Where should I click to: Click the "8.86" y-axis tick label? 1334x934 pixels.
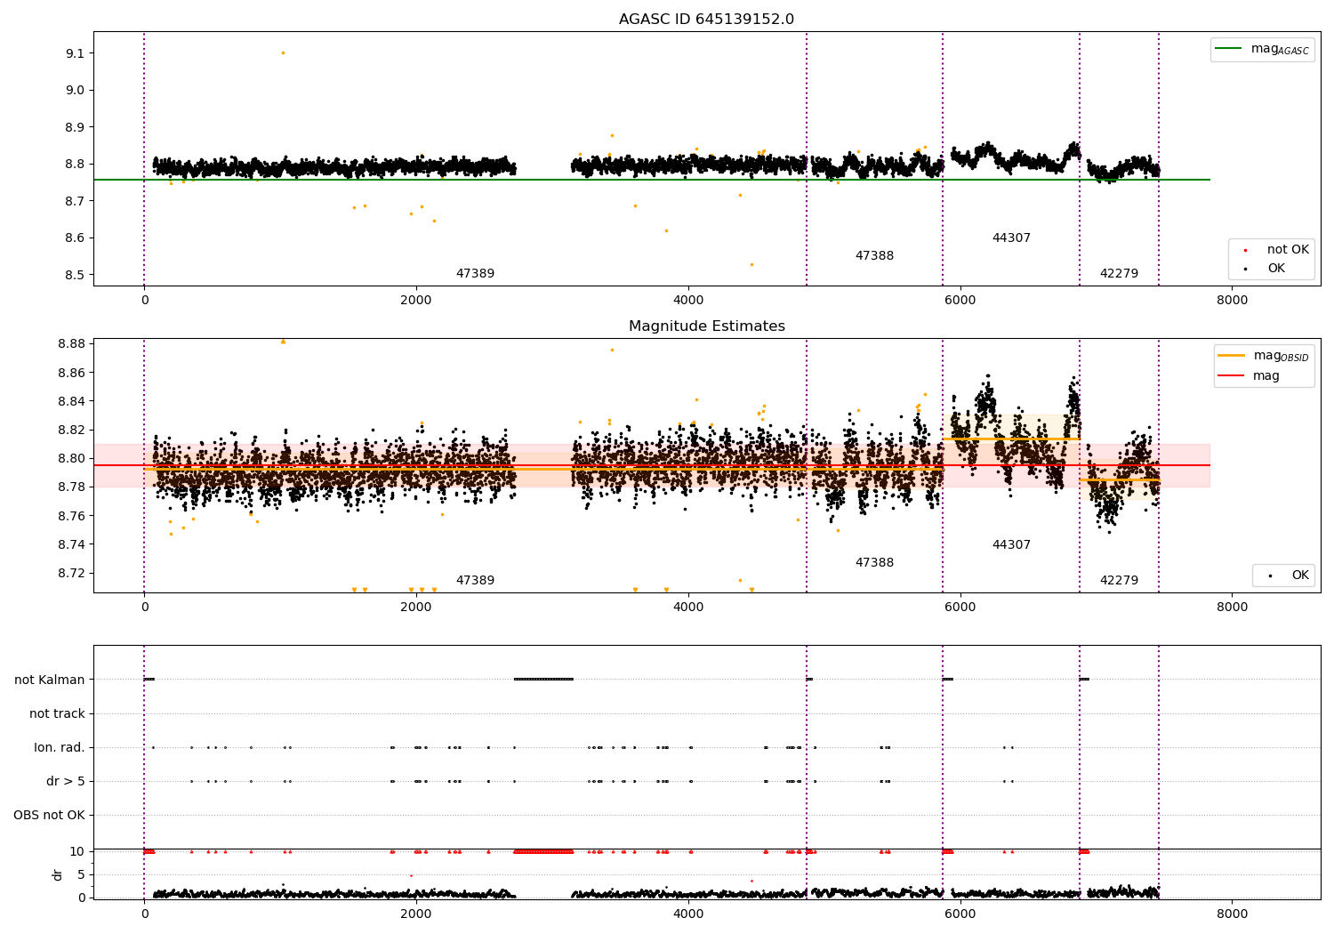click(71, 373)
